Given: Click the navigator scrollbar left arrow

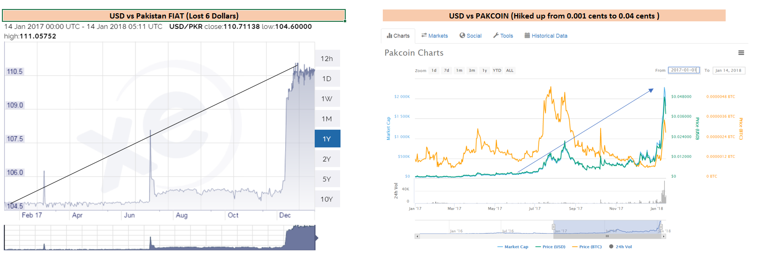Looking at the screenshot, I should coord(418,236).
